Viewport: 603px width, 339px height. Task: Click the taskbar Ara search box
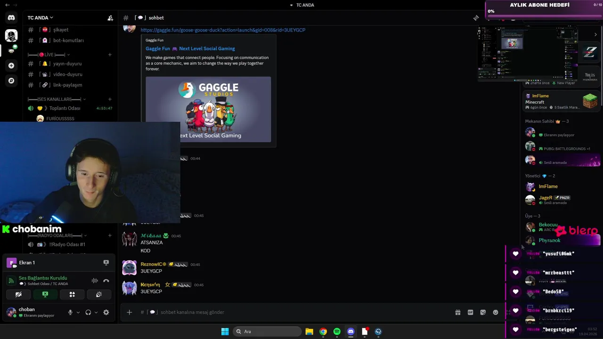[267, 331]
